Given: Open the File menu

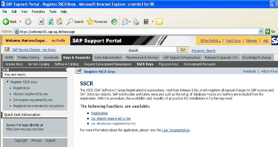Looking at the screenshot, I should pos(5,12).
